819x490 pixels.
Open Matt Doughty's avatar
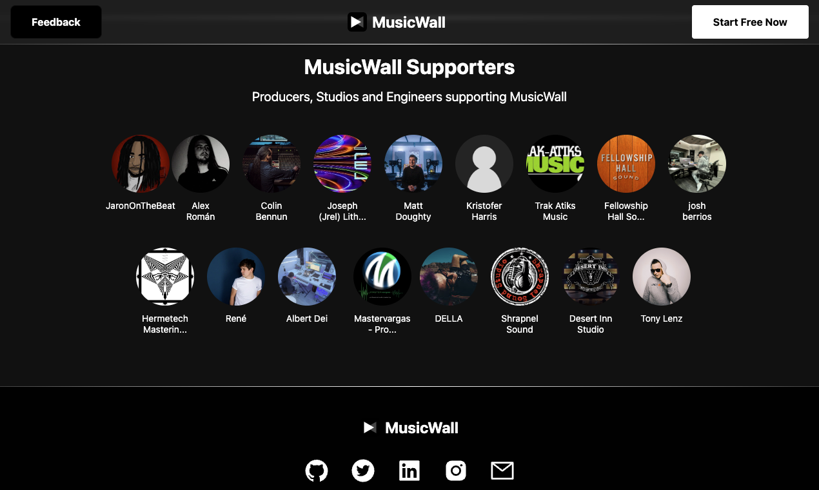tap(413, 164)
